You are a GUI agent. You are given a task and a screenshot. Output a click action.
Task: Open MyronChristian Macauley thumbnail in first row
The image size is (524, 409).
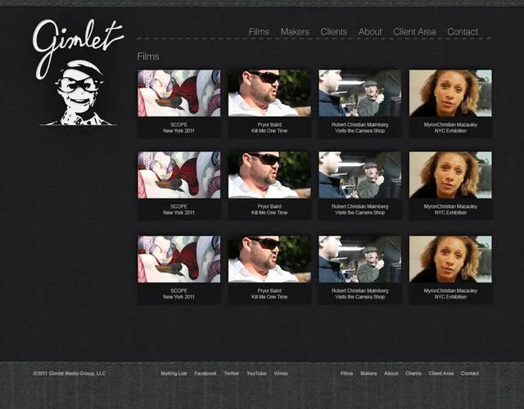450,93
